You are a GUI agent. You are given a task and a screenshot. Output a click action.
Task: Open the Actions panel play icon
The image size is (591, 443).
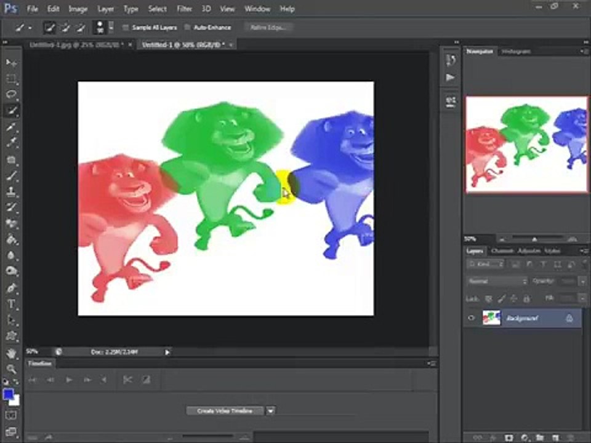pos(451,78)
